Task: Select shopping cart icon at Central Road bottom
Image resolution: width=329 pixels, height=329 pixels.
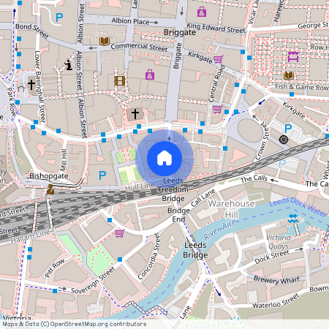Action: [x=217, y=109]
